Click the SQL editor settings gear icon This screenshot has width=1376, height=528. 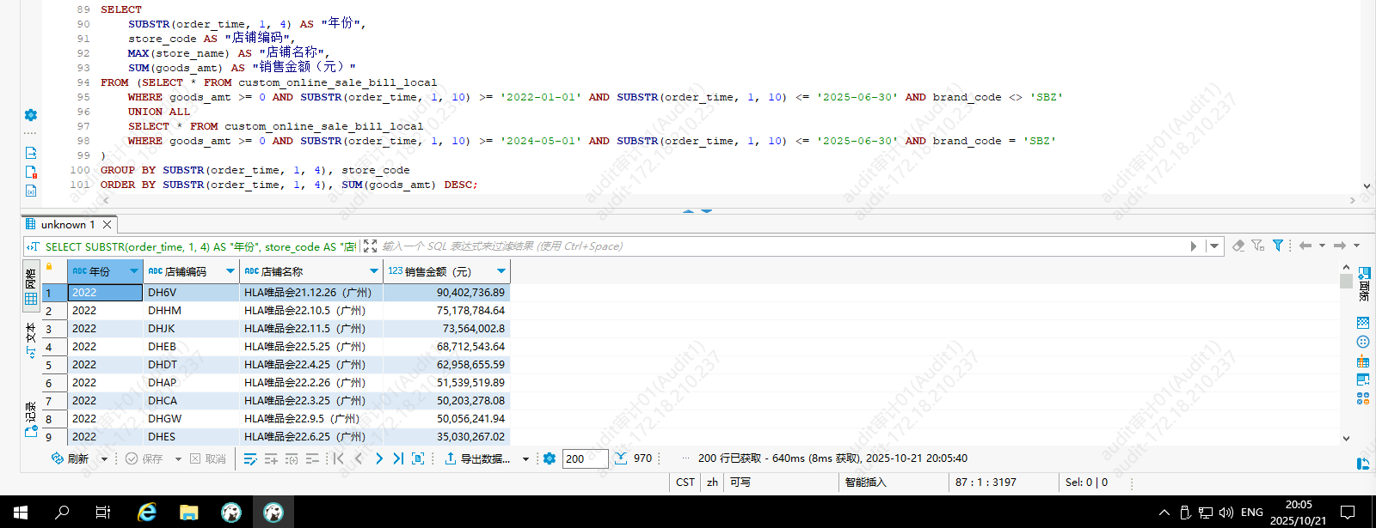pyautogui.click(x=31, y=115)
